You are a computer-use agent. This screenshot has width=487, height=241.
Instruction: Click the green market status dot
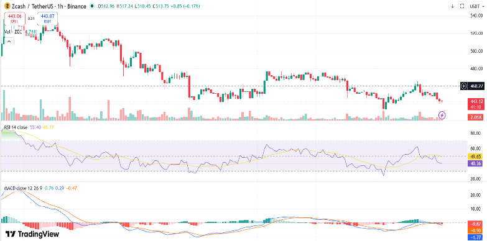click(x=91, y=6)
